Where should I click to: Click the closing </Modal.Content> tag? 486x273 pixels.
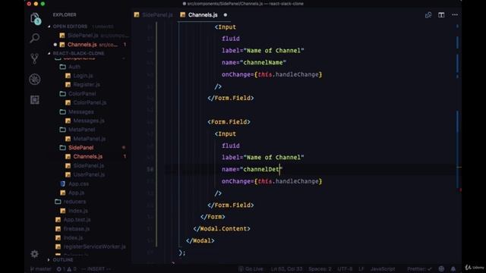click(222, 228)
